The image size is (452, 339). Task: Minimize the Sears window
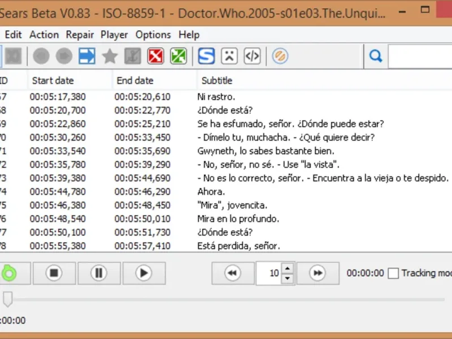point(402,12)
